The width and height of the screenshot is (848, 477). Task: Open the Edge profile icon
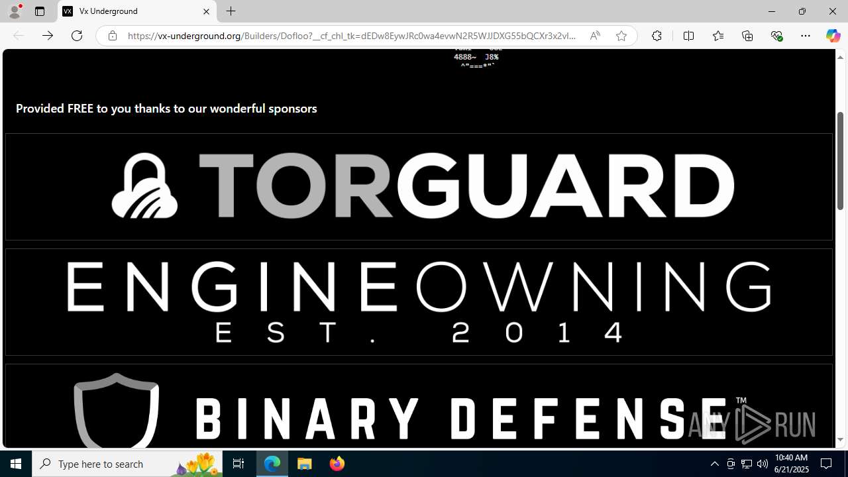(15, 11)
